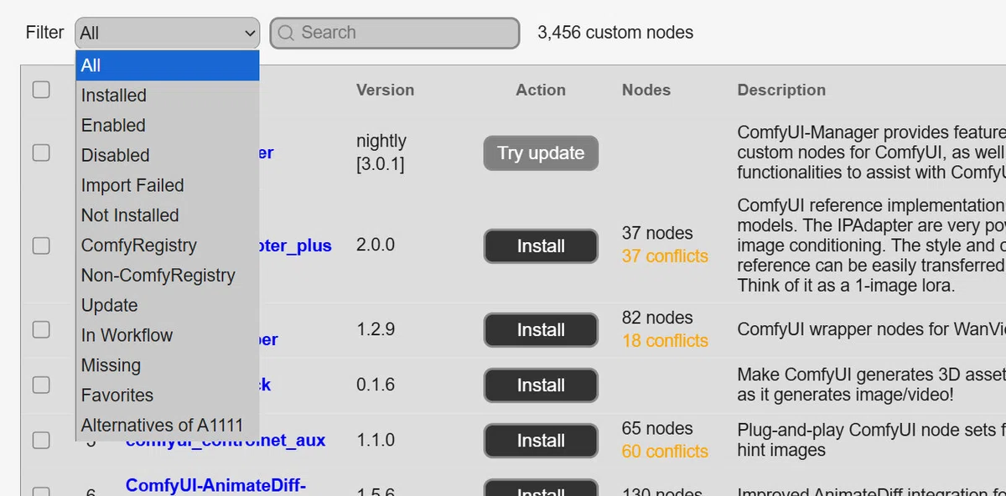The height and width of the screenshot is (496, 1006).
Task: Pick the Disabled filter option
Action: click(168, 156)
